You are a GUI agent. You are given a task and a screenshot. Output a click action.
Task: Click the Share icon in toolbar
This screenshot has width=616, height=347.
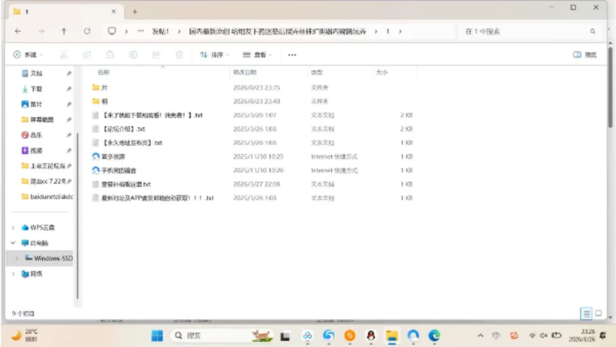[156, 55]
